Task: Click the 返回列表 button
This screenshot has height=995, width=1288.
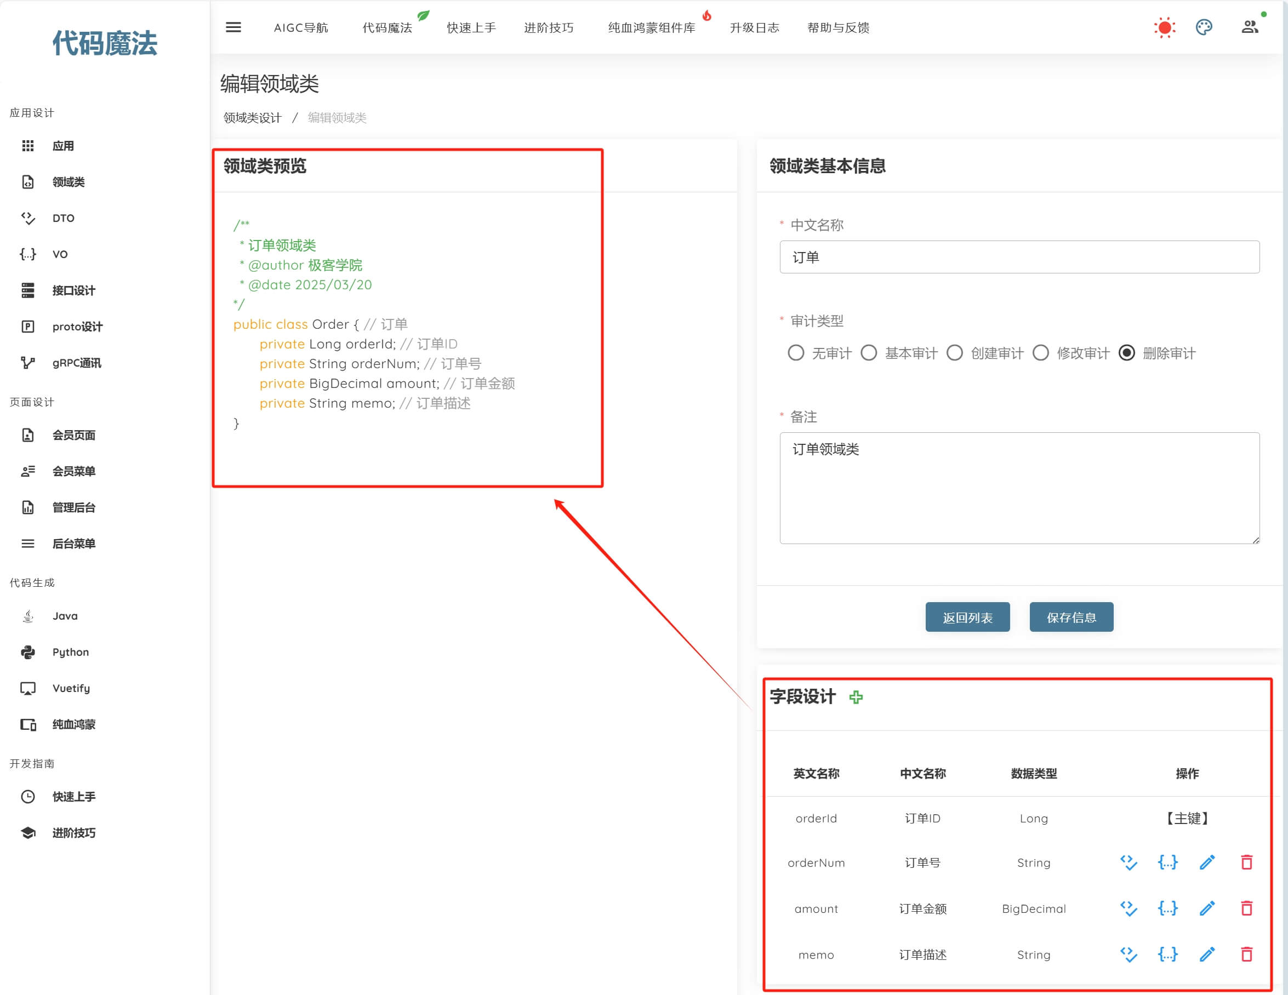Action: 967,617
